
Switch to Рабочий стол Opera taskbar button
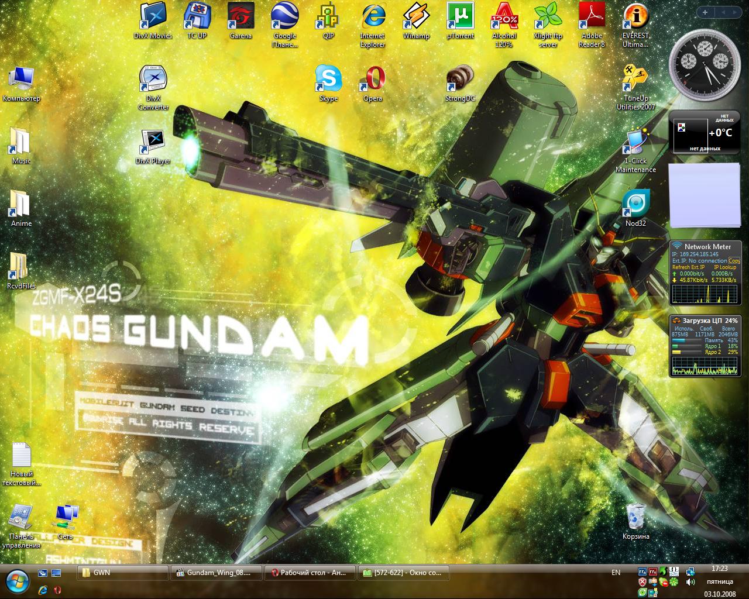[x=309, y=573]
